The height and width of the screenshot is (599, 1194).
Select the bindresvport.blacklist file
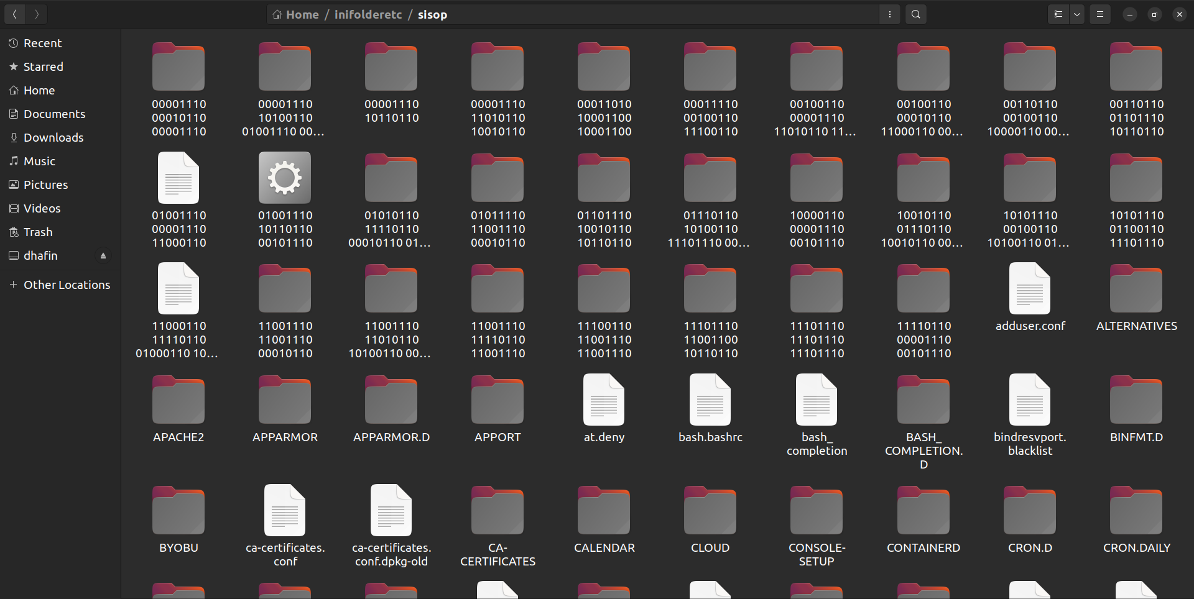[x=1030, y=415]
